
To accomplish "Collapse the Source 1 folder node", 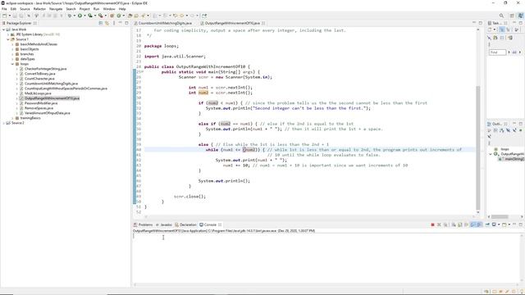I will pos(8,39).
